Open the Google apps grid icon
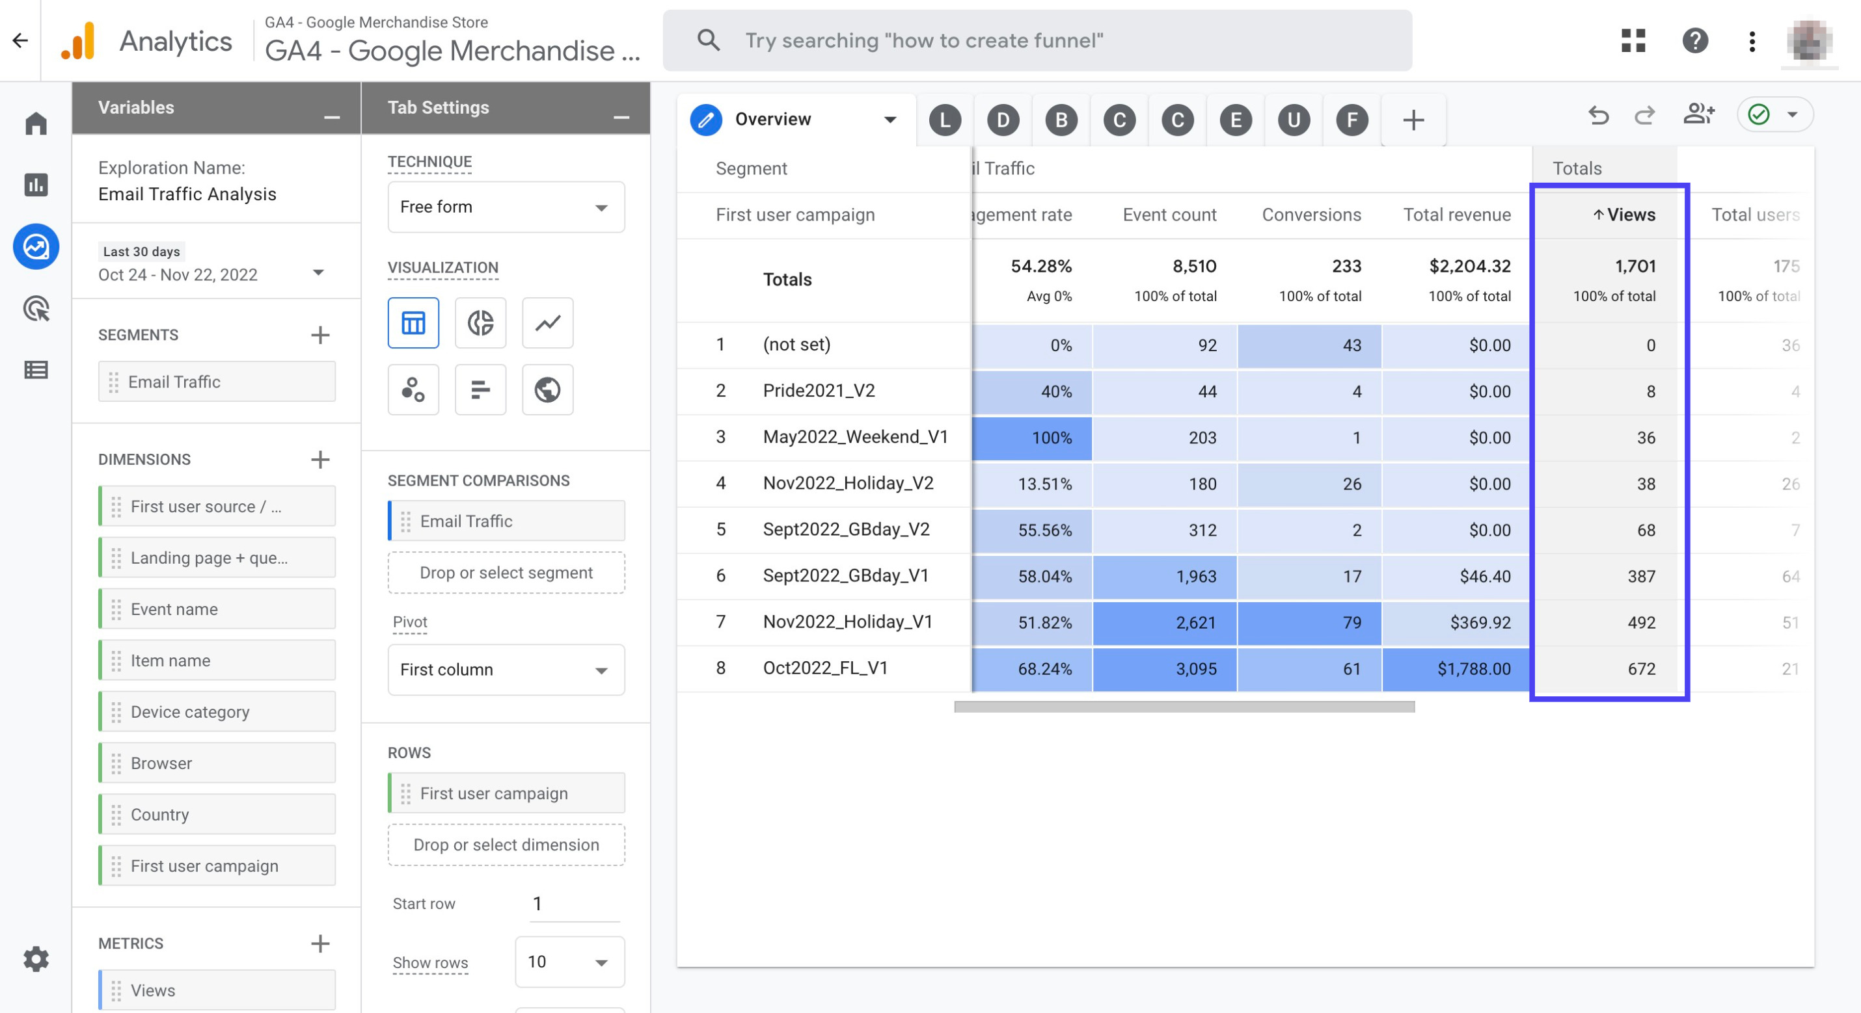This screenshot has height=1013, width=1861. (x=1633, y=40)
